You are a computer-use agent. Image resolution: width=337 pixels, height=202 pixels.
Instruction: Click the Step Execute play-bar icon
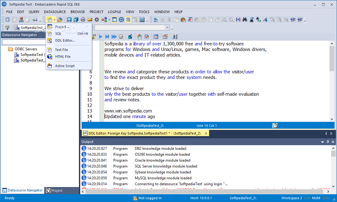[107, 37]
